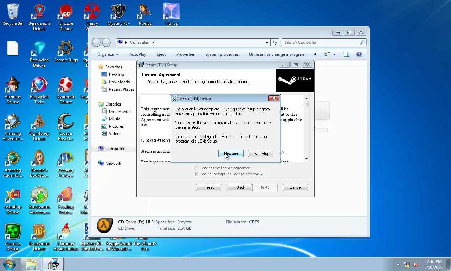Click the network tray icon
The height and width of the screenshot is (271, 451).
pyautogui.click(x=407, y=264)
